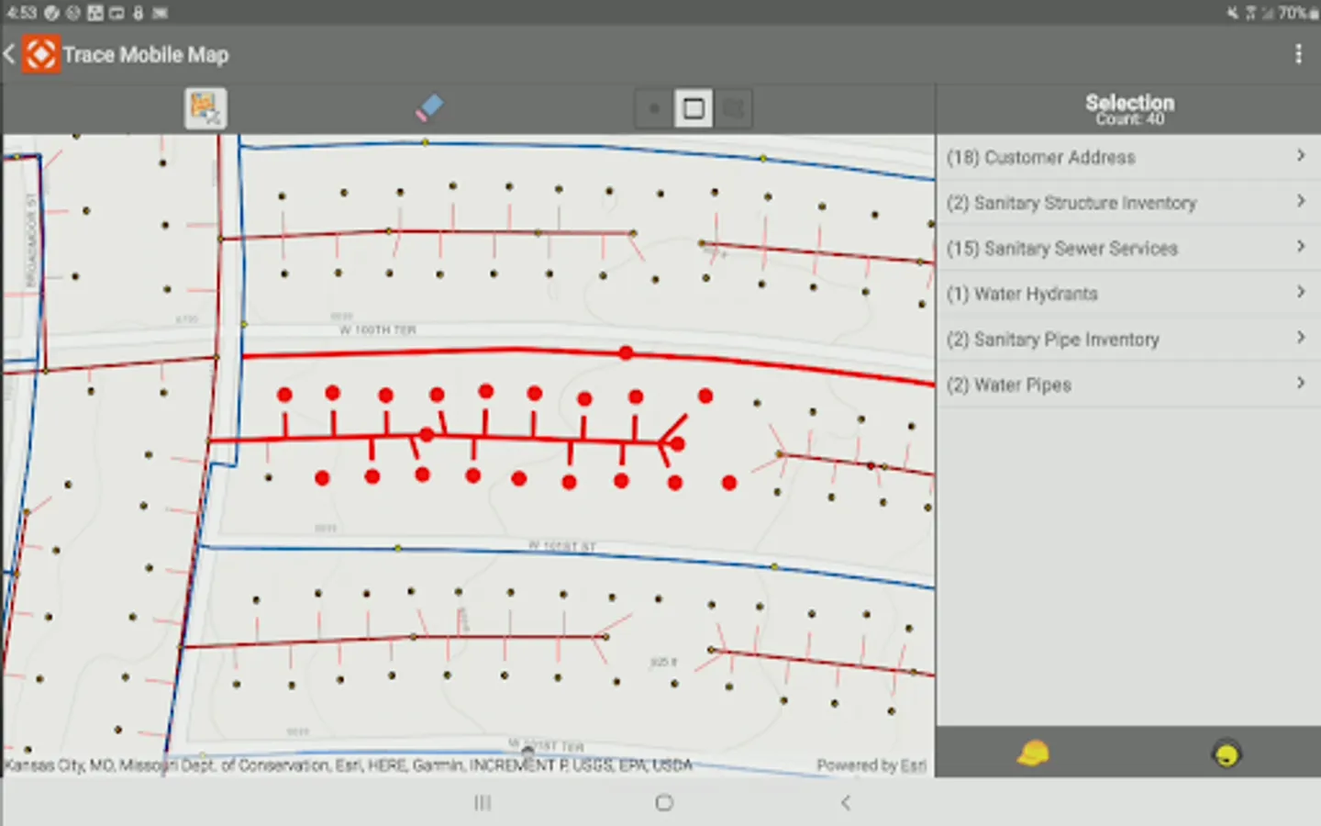The height and width of the screenshot is (826, 1321).
Task: Tap the "W 101ST ST" street label
Action: point(562,546)
